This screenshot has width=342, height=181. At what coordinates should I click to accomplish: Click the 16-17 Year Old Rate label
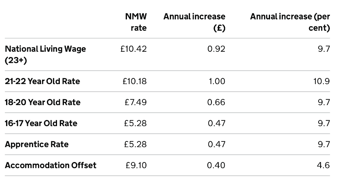coord(41,123)
